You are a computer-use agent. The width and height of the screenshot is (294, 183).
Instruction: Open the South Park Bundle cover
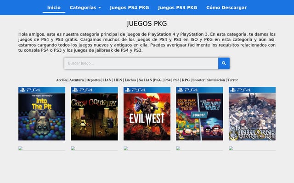tap(199, 113)
